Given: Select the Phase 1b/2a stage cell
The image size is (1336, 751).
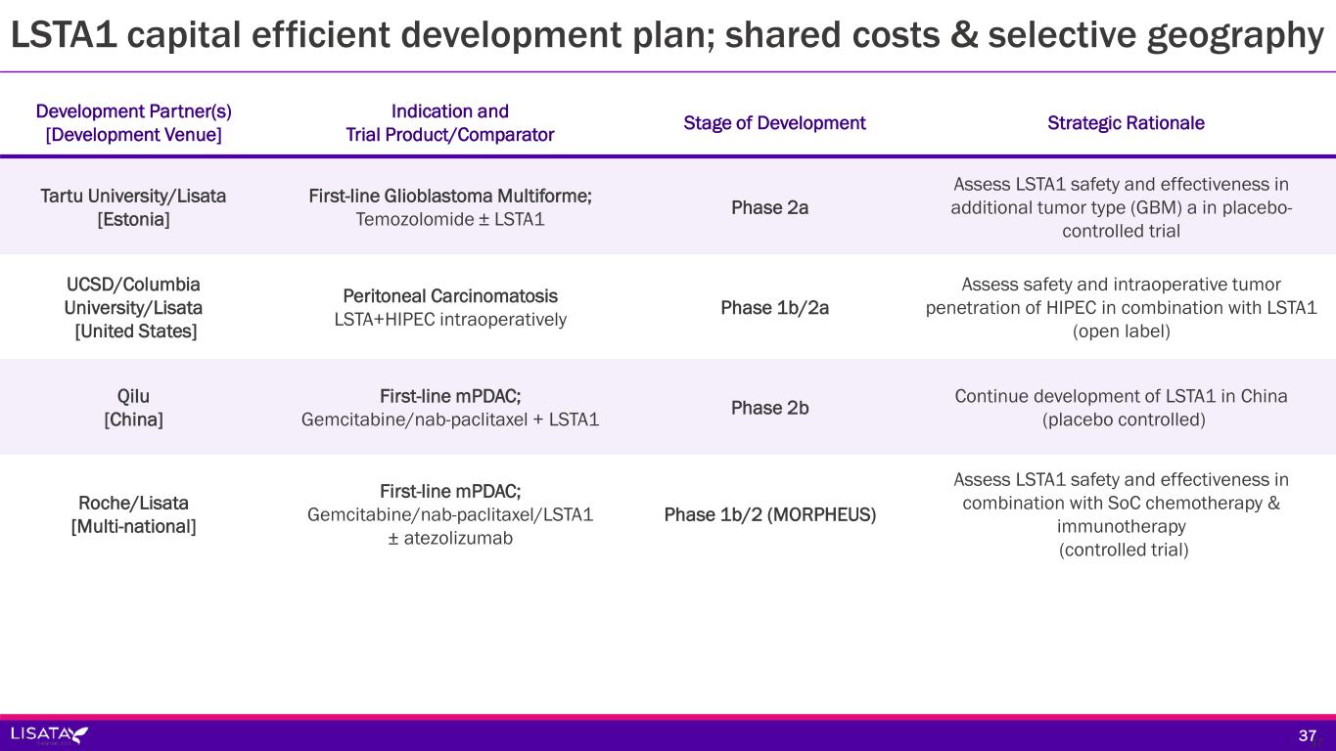Looking at the screenshot, I should click(x=774, y=308).
